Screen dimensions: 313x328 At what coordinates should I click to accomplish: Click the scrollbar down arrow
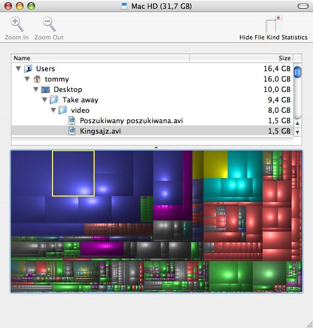pyautogui.click(x=298, y=132)
